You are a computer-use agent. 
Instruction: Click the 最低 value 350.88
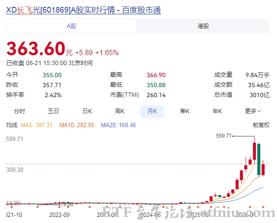tap(156, 85)
